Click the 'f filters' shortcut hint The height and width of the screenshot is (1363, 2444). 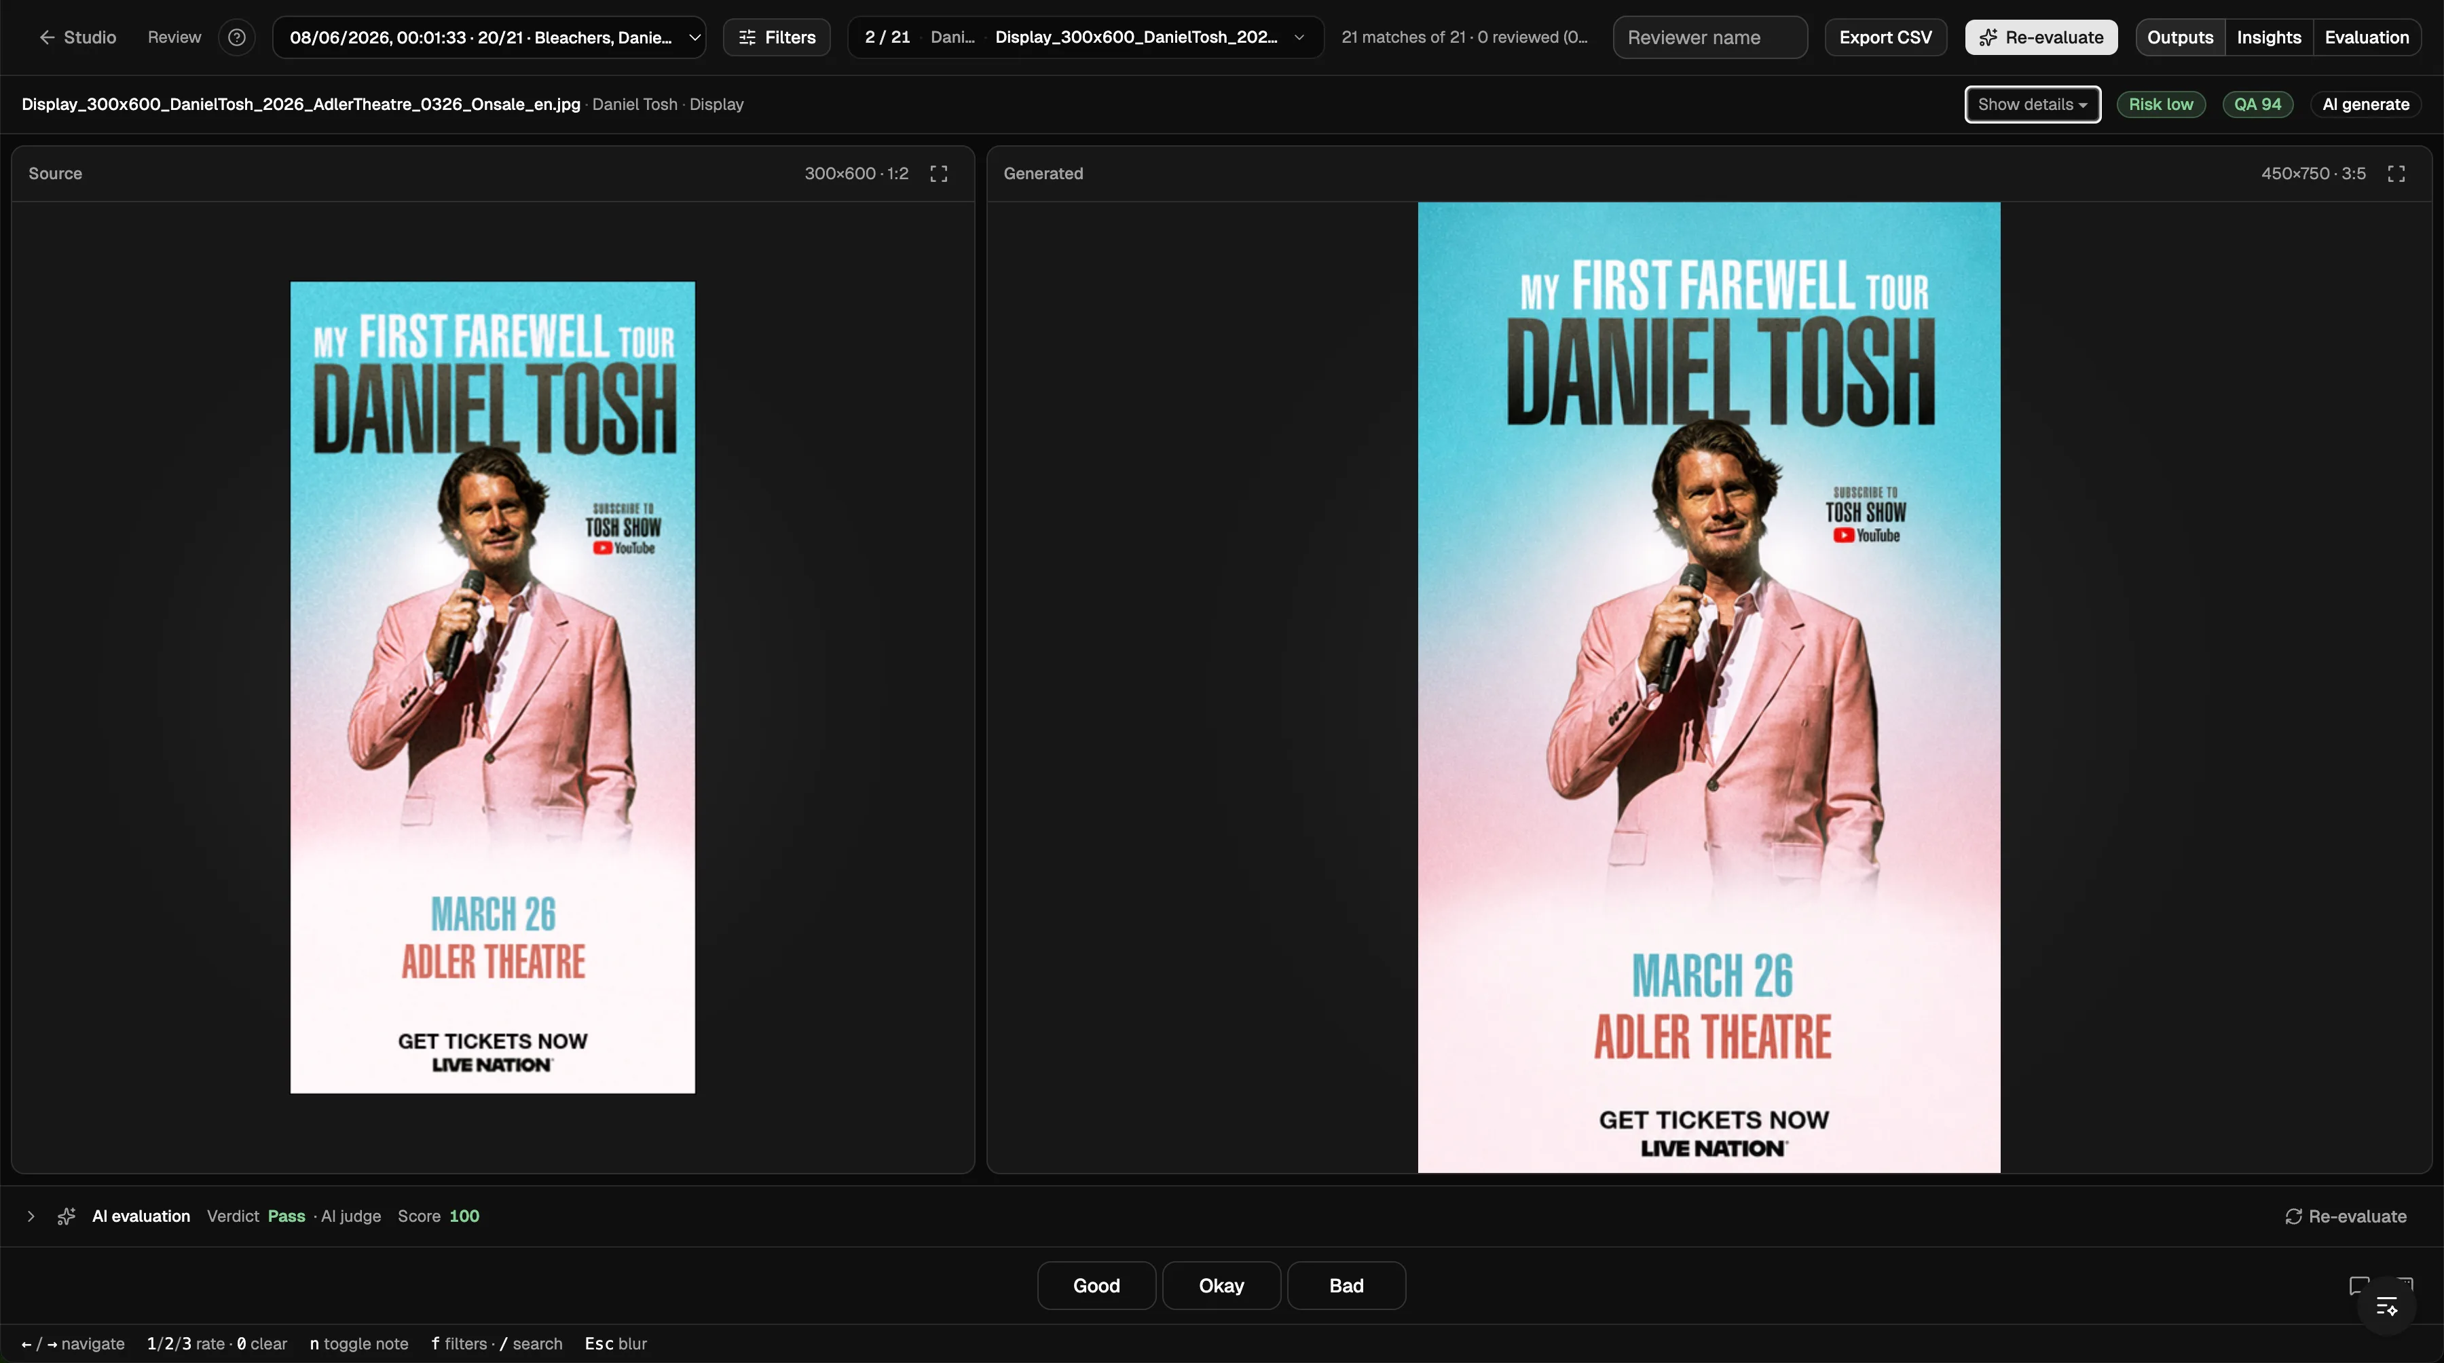pyautogui.click(x=459, y=1343)
